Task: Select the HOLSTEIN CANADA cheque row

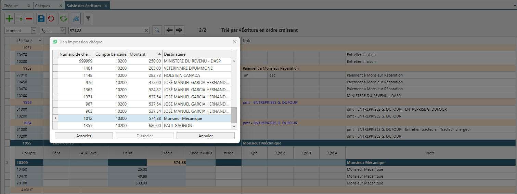Action: [142, 75]
